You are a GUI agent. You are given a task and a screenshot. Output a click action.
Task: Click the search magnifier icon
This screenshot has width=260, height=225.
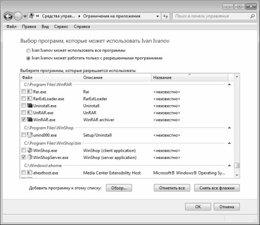pyautogui.click(x=252, y=16)
